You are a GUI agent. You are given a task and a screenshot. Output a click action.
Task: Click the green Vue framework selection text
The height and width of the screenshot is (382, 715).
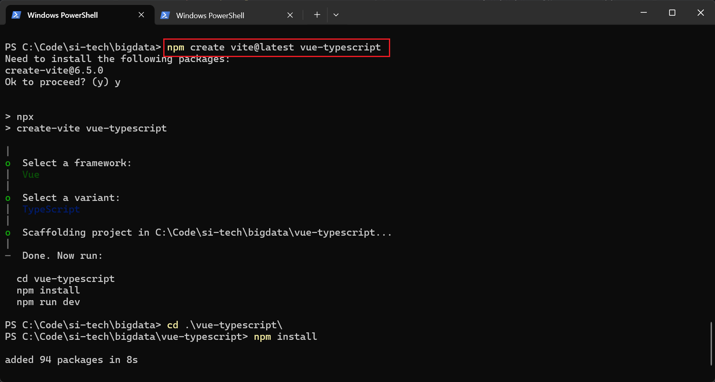tap(31, 174)
